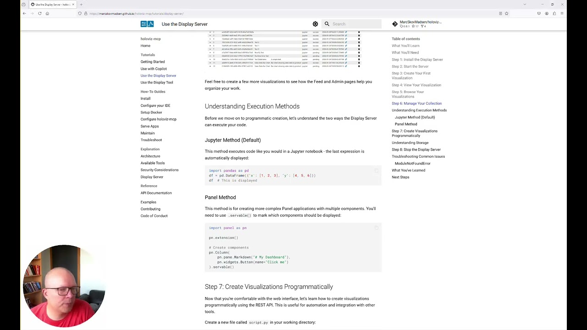Open the Maintain guide

[x=148, y=133]
